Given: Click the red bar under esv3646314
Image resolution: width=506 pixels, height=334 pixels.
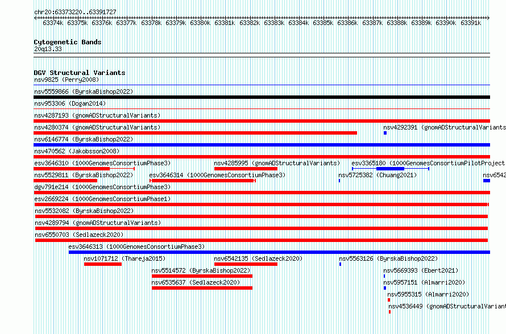Looking at the screenshot, I should pyautogui.click(x=202, y=181).
